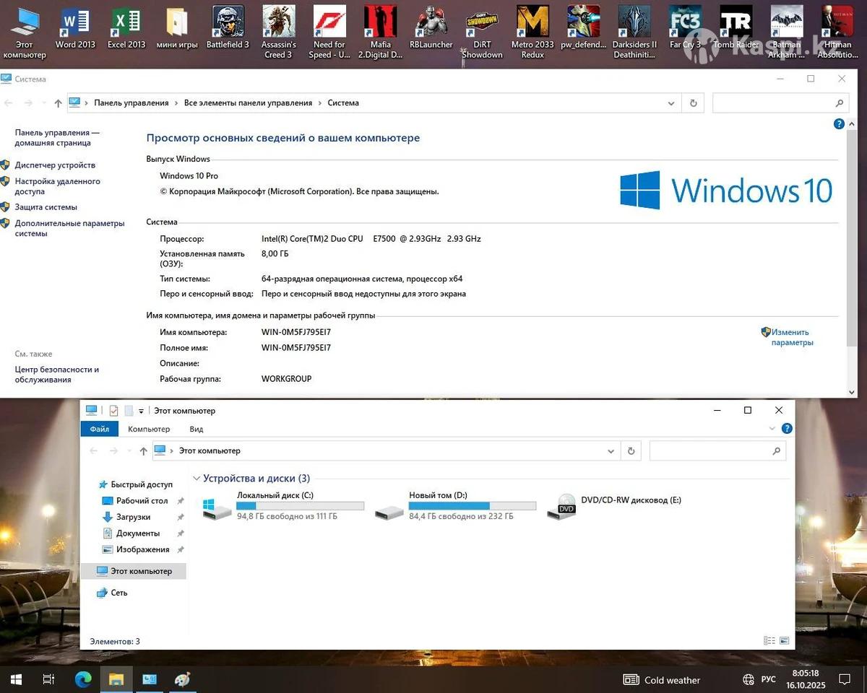Click the help icon in the System window
The width and height of the screenshot is (867, 693).
click(839, 124)
